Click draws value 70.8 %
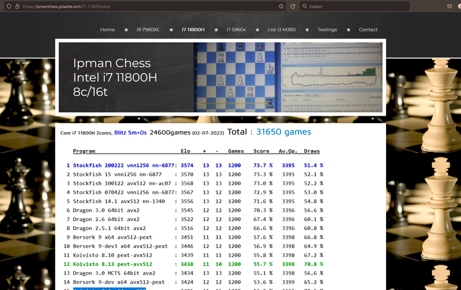 313,264
